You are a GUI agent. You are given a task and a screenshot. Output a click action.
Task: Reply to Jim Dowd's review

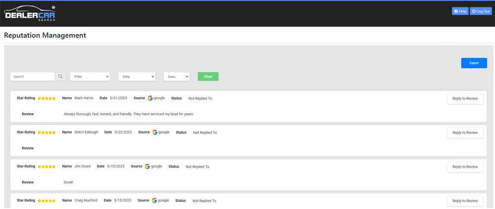click(x=465, y=167)
